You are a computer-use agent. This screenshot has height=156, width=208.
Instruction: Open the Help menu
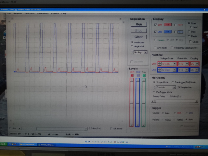pyautogui.click(x=64, y=13)
